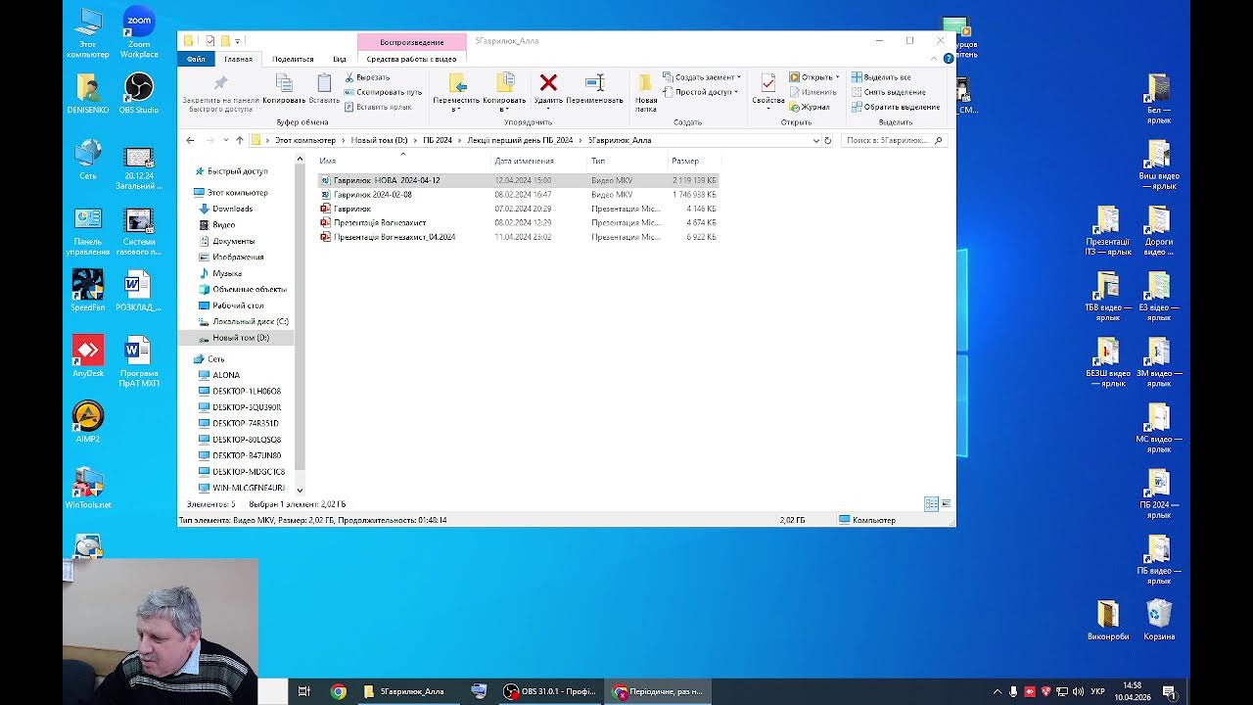1253x705 pixels.
Task: Open the Файл menu tab
Action: click(196, 59)
